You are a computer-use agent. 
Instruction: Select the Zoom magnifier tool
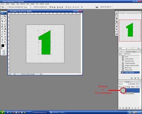tap(5, 42)
